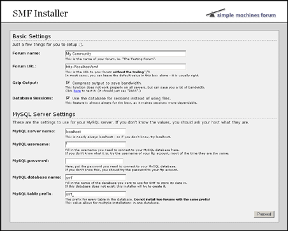Click the 'Forum name:' label
This screenshot has height=231, width=288.
point(26,53)
